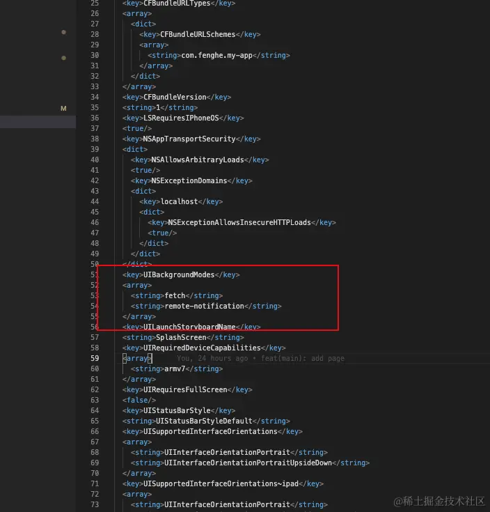
Task: Click the true tag on line 41
Action: pos(145,170)
